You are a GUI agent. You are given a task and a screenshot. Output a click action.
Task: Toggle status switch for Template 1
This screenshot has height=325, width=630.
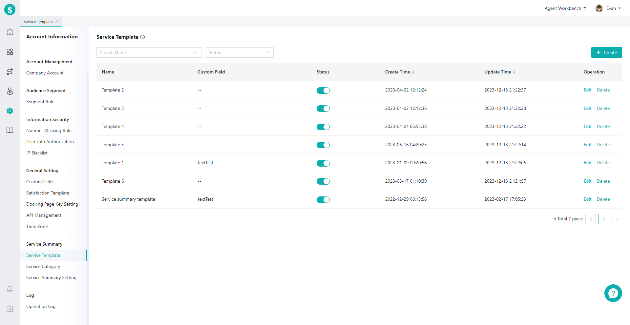pyautogui.click(x=323, y=163)
